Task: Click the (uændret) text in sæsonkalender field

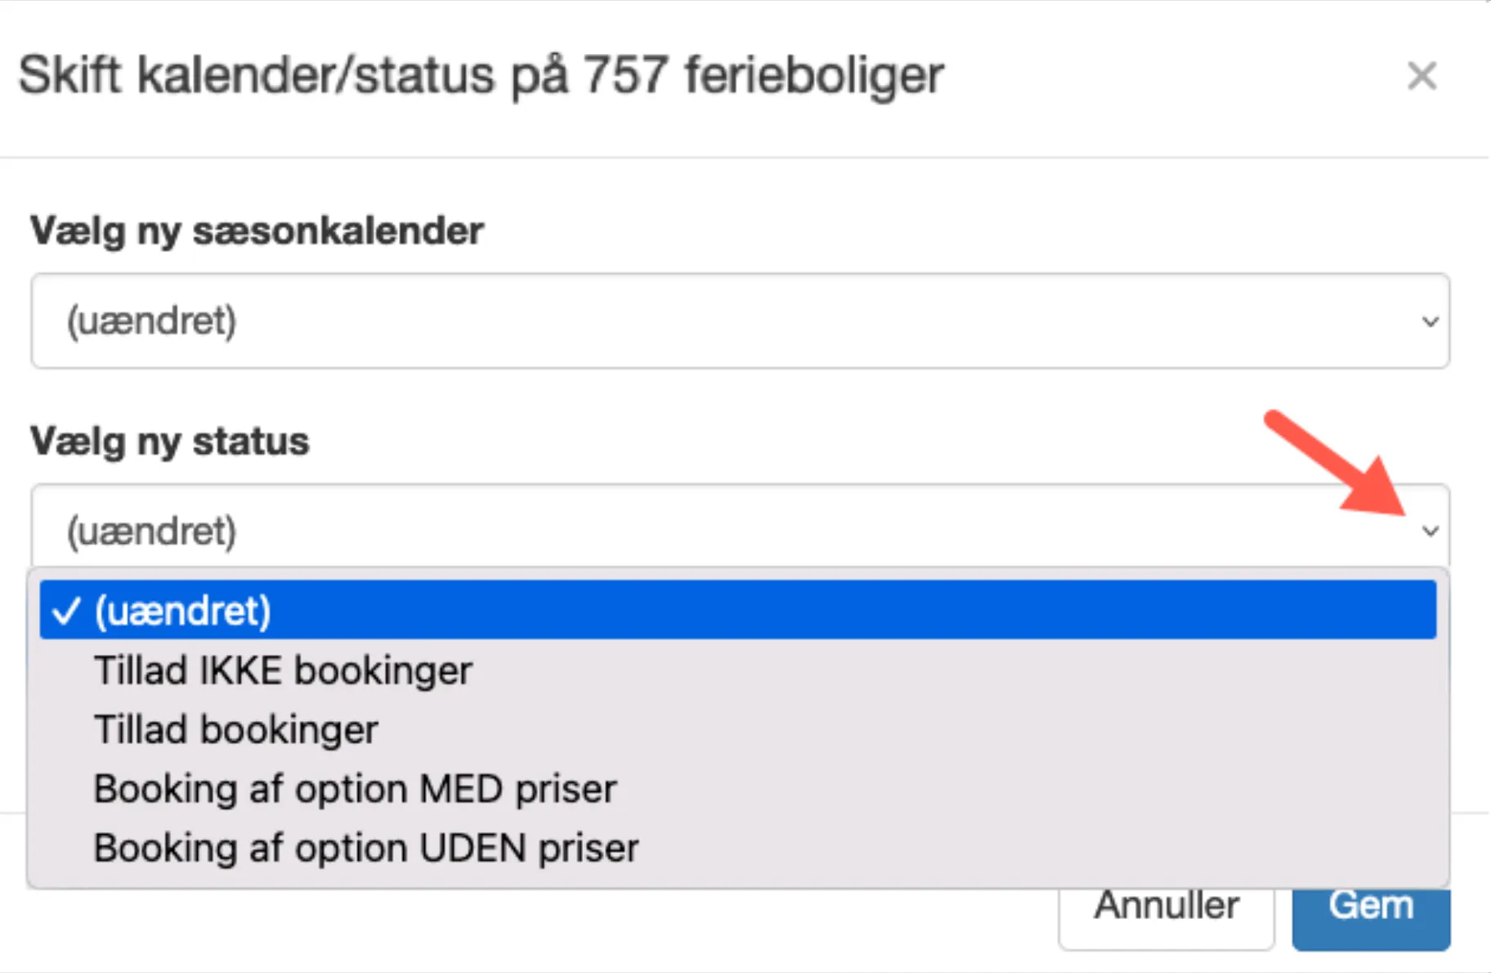Action: (150, 321)
